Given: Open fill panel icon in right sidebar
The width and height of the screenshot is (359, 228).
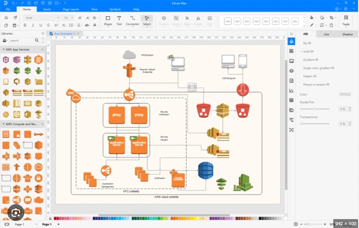Looking at the screenshot, I should 291,42.
